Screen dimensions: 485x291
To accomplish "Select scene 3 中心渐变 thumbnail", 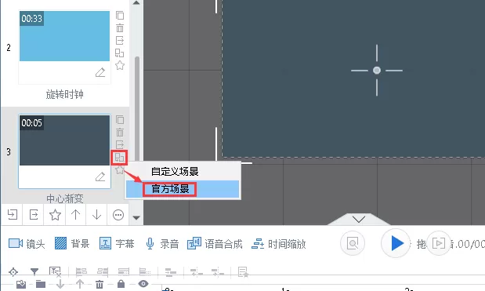I will pyautogui.click(x=65, y=140).
